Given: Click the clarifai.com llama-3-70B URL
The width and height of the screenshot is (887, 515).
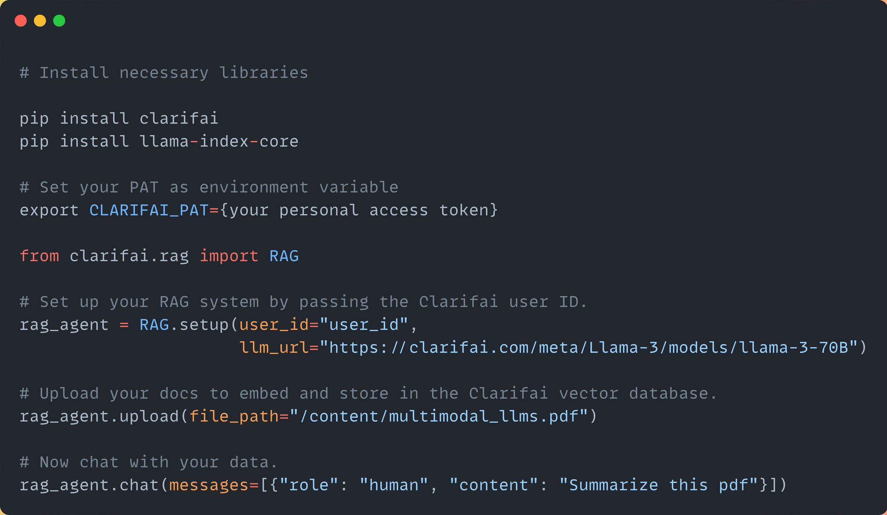Looking at the screenshot, I should [589, 348].
